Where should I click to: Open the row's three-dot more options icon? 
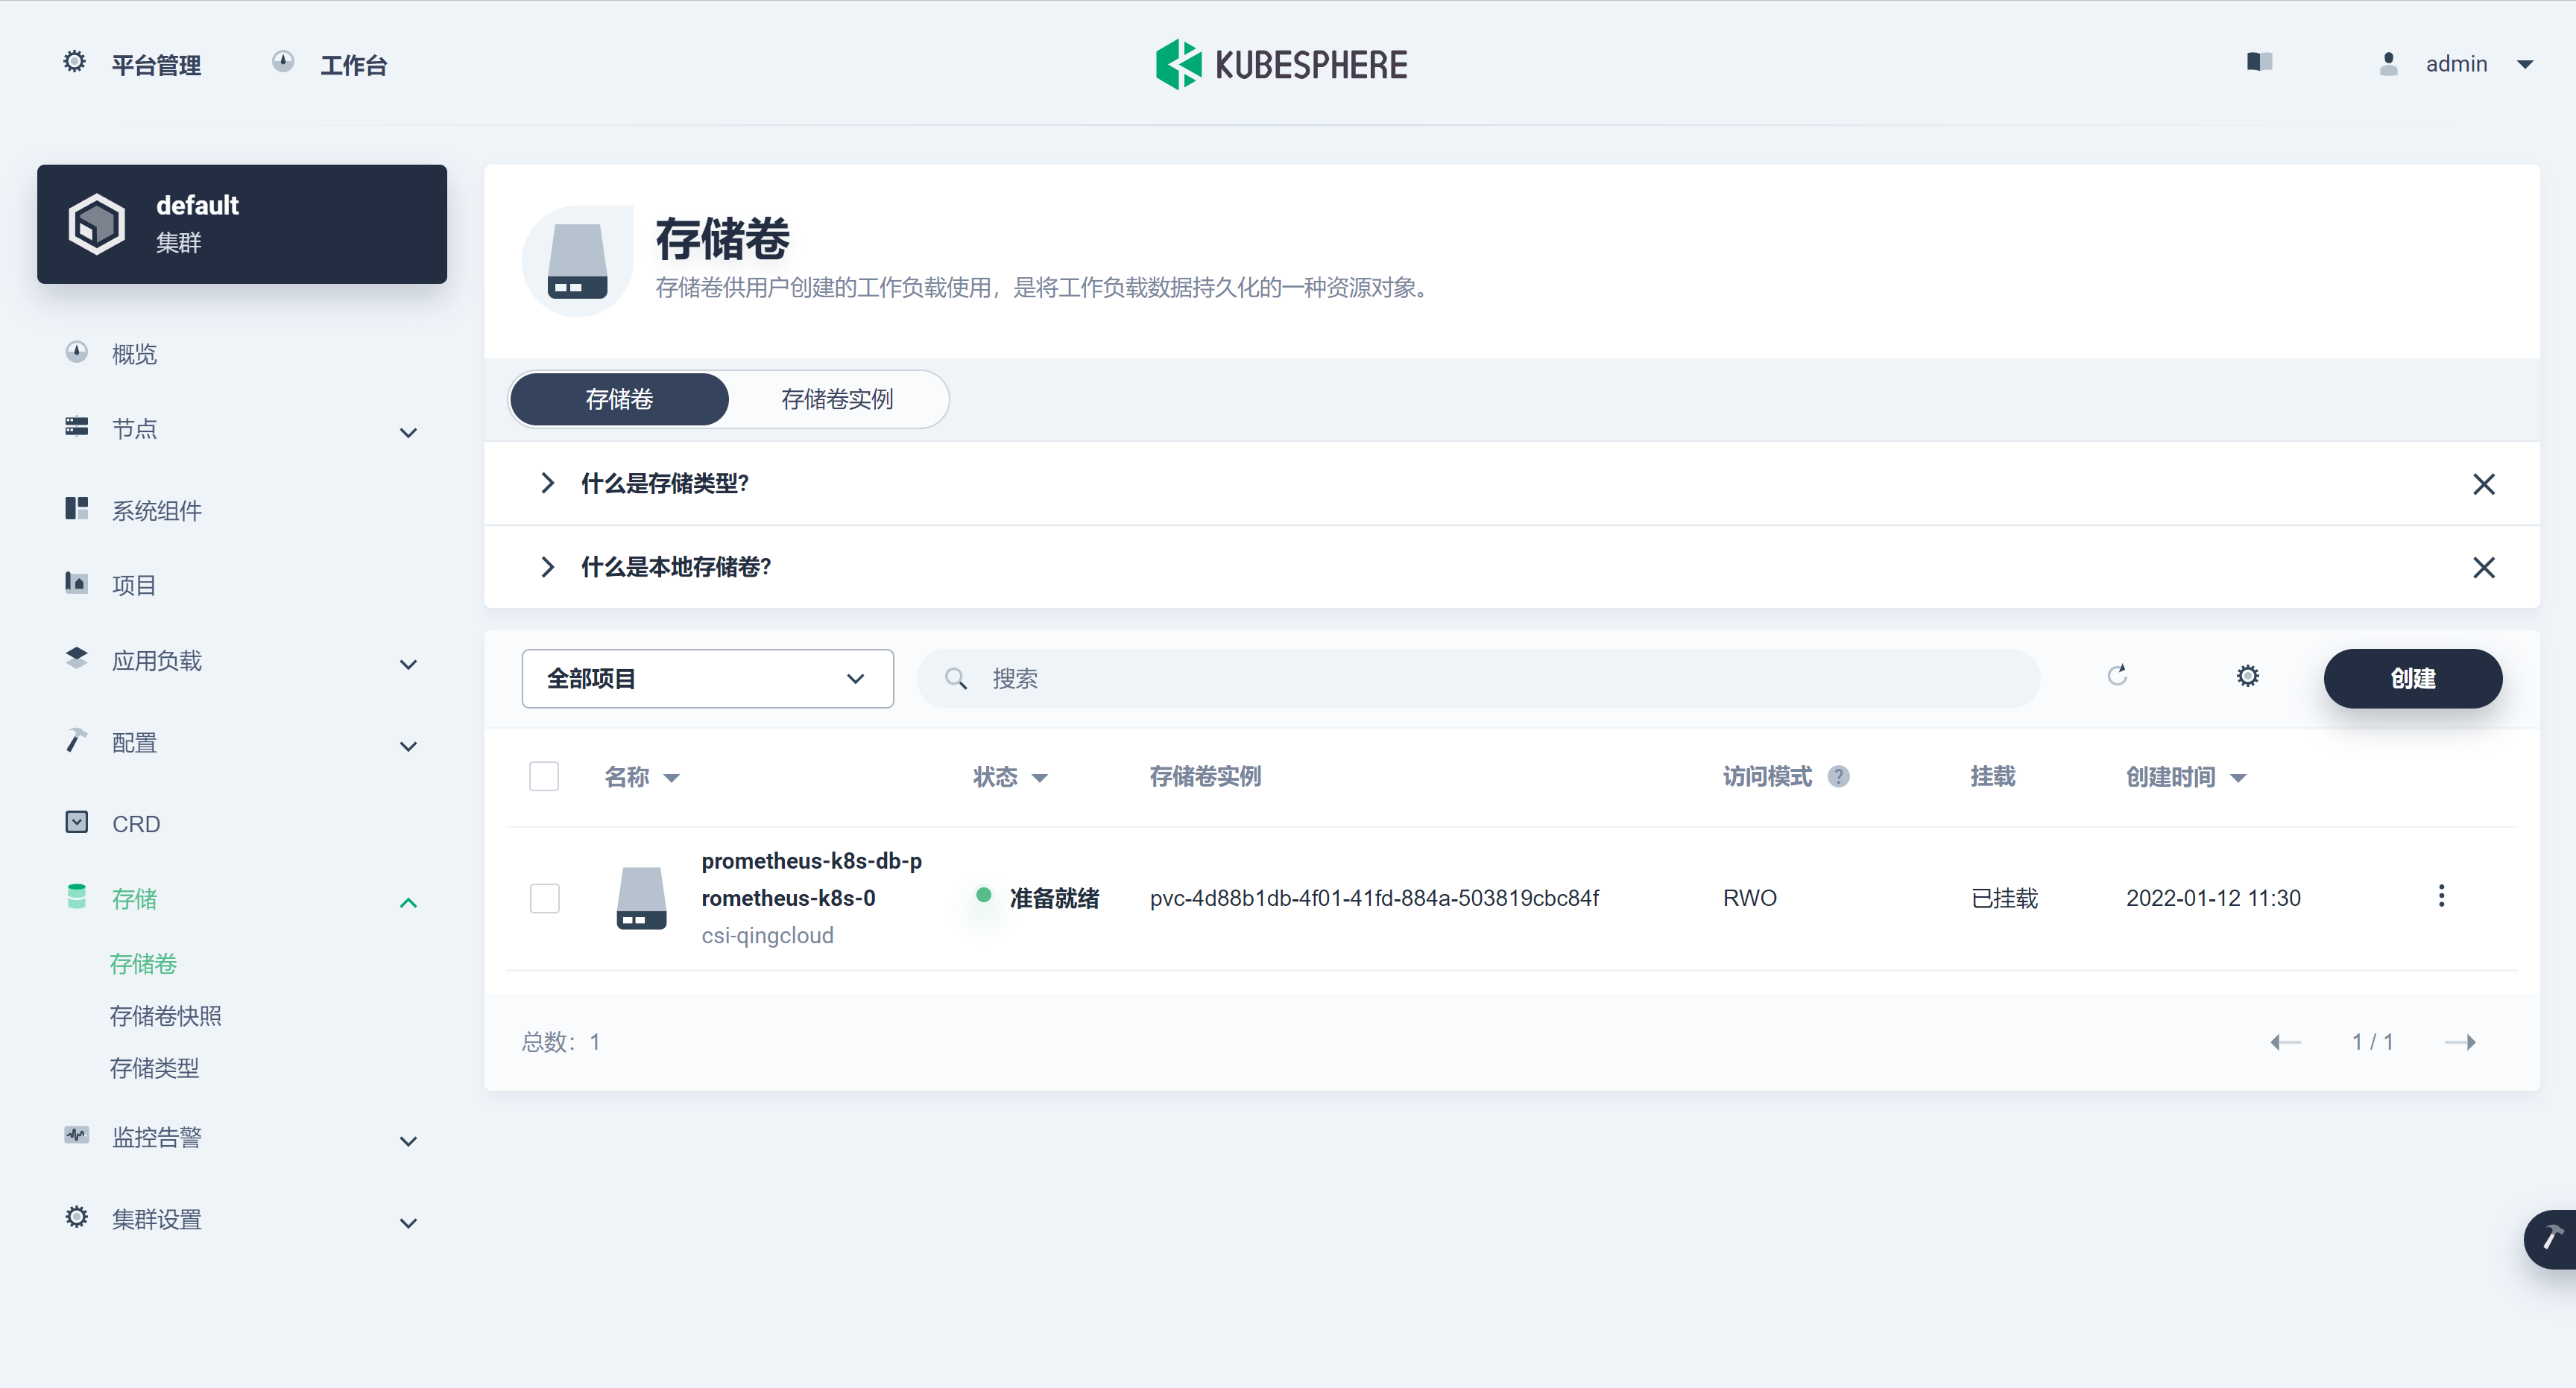coord(2442,896)
